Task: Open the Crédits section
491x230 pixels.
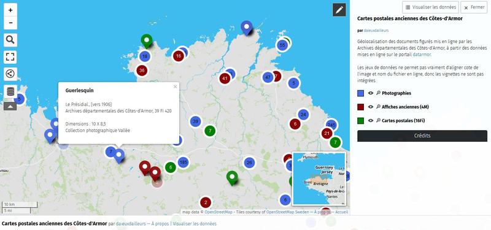Action: (422, 136)
